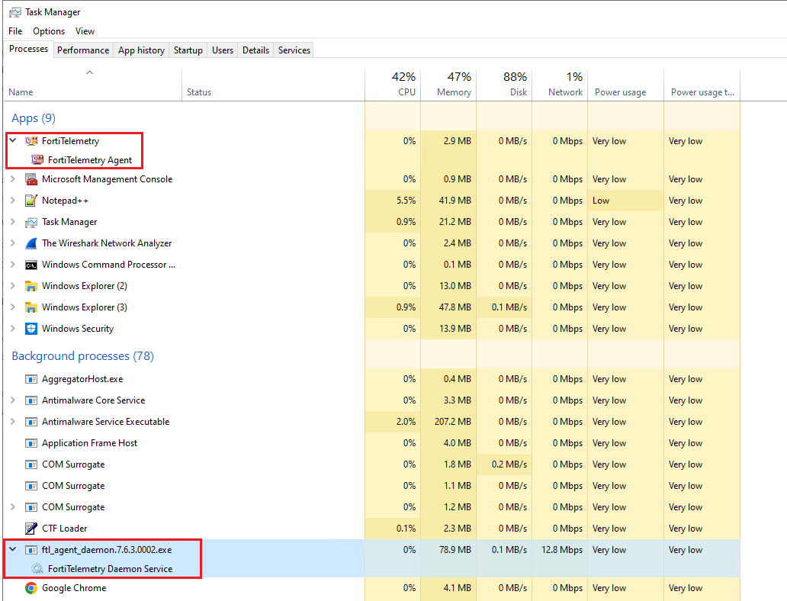
Task: Click the Wireshark shark fin icon
Action: pyautogui.click(x=31, y=243)
